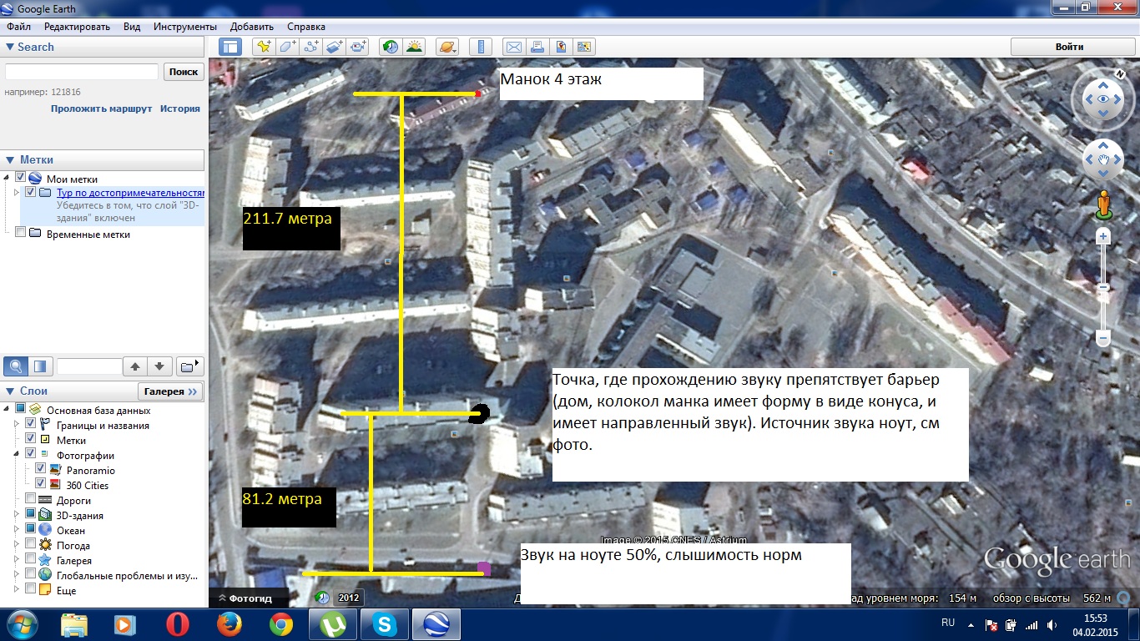Open the historical imagery clock tool
Screen dimensions: 1140x641
tap(390, 47)
